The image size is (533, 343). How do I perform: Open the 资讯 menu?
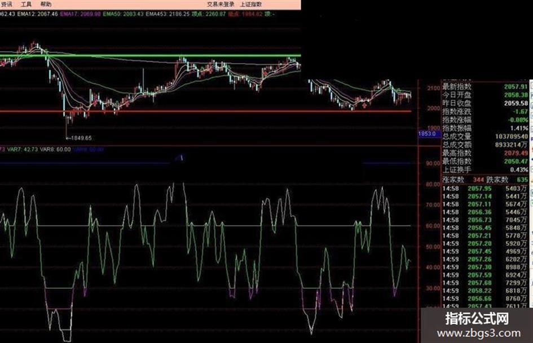pyautogui.click(x=6, y=5)
